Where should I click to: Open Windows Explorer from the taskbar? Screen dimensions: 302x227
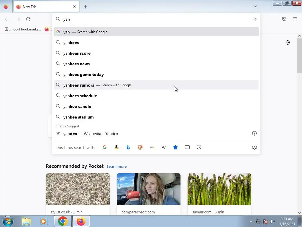tap(26, 221)
